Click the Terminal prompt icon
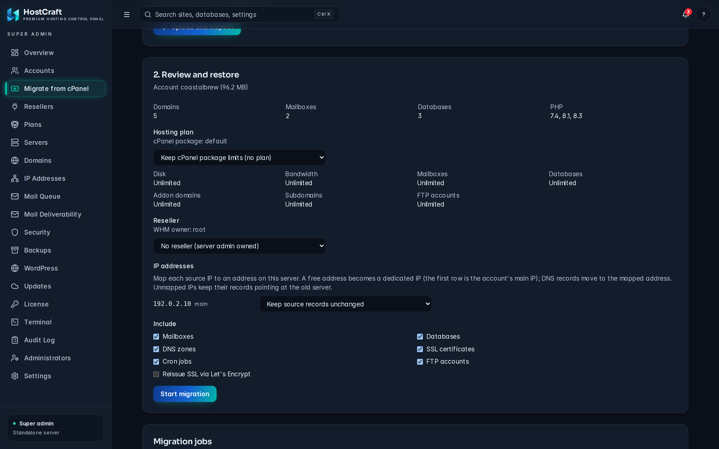Screen dimensions: 719x449 coord(15,322)
